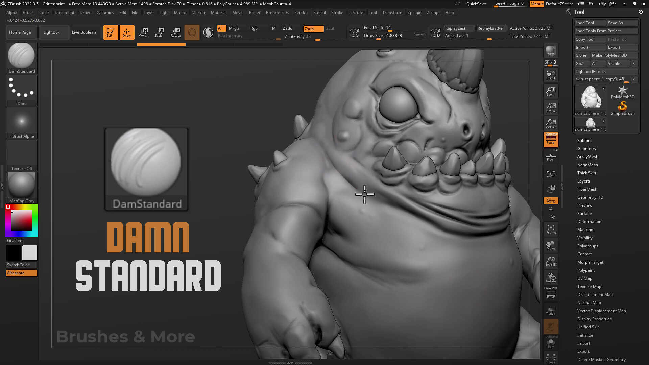Click the AAHalf icon

(x=551, y=124)
